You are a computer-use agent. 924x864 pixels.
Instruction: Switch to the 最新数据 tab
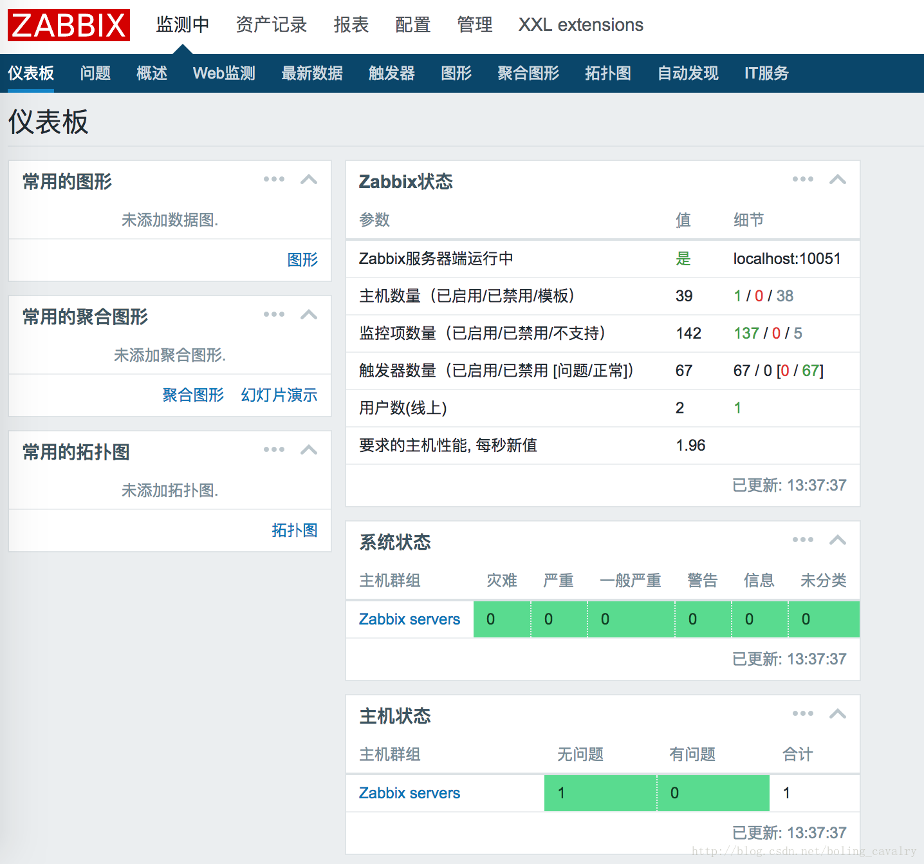click(312, 73)
